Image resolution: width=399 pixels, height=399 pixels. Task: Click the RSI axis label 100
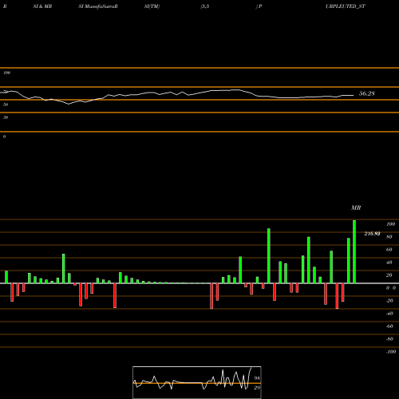coord(6,73)
